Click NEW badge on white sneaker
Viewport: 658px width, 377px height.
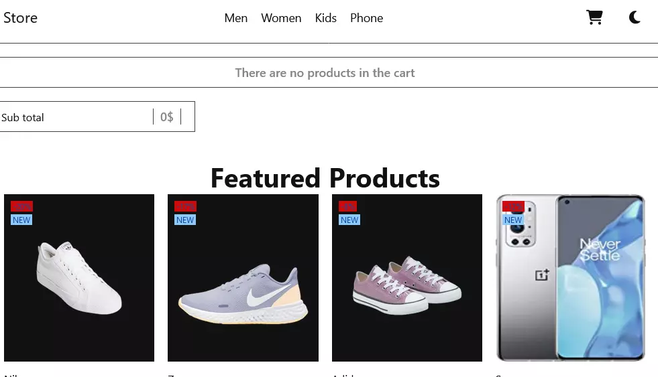21,220
